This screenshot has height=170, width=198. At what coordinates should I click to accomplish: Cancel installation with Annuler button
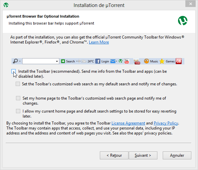click(x=177, y=155)
